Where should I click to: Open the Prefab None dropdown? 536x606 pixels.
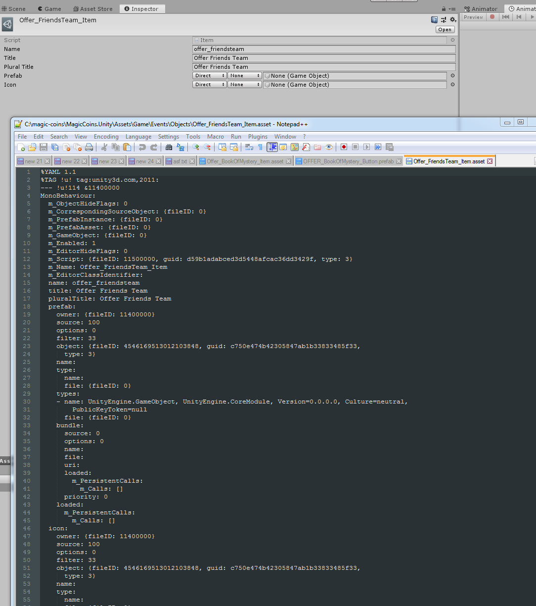[x=244, y=76]
